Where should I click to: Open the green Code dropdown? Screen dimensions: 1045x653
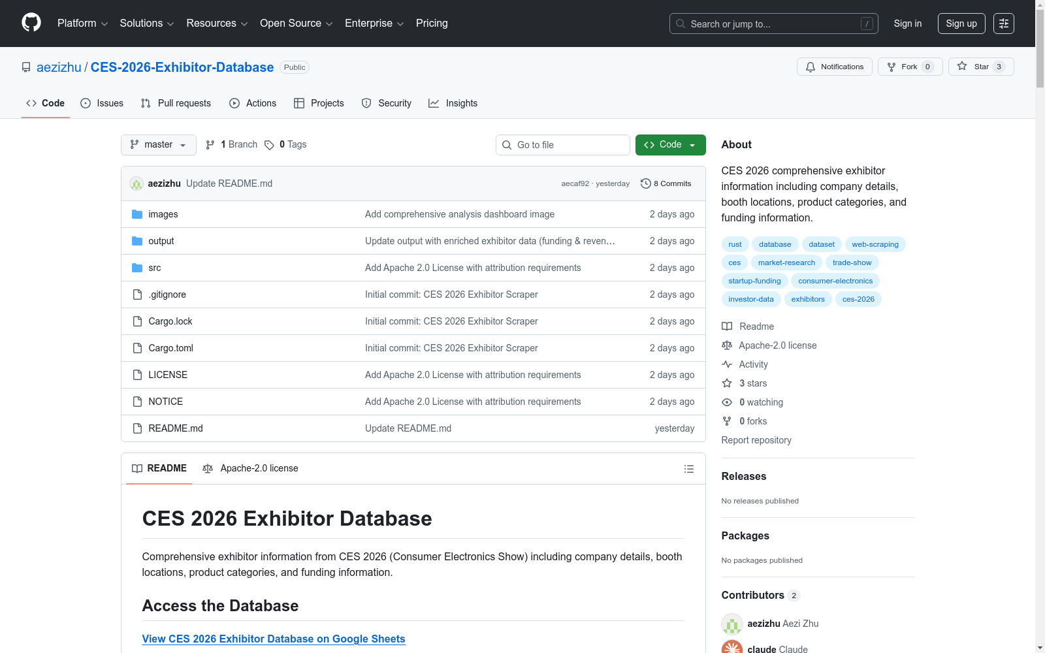(670, 145)
